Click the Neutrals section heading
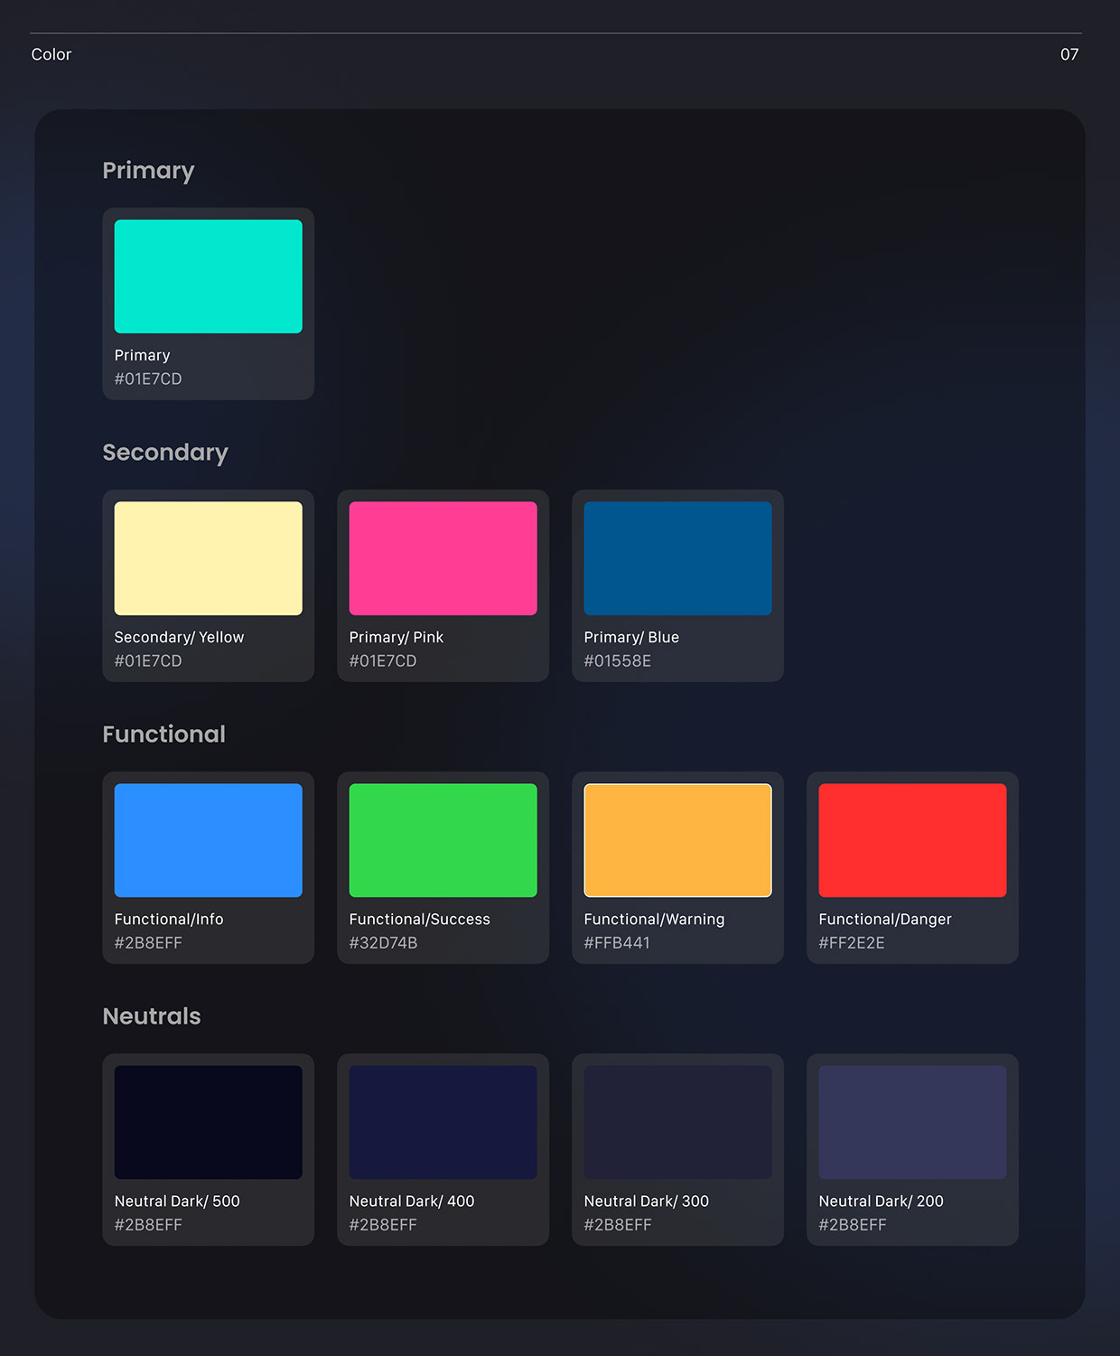Screen dimensions: 1120x1356 pos(152,1015)
